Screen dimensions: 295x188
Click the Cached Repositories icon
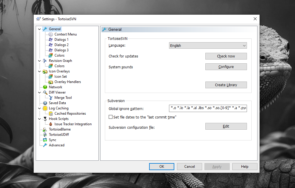click(51, 114)
